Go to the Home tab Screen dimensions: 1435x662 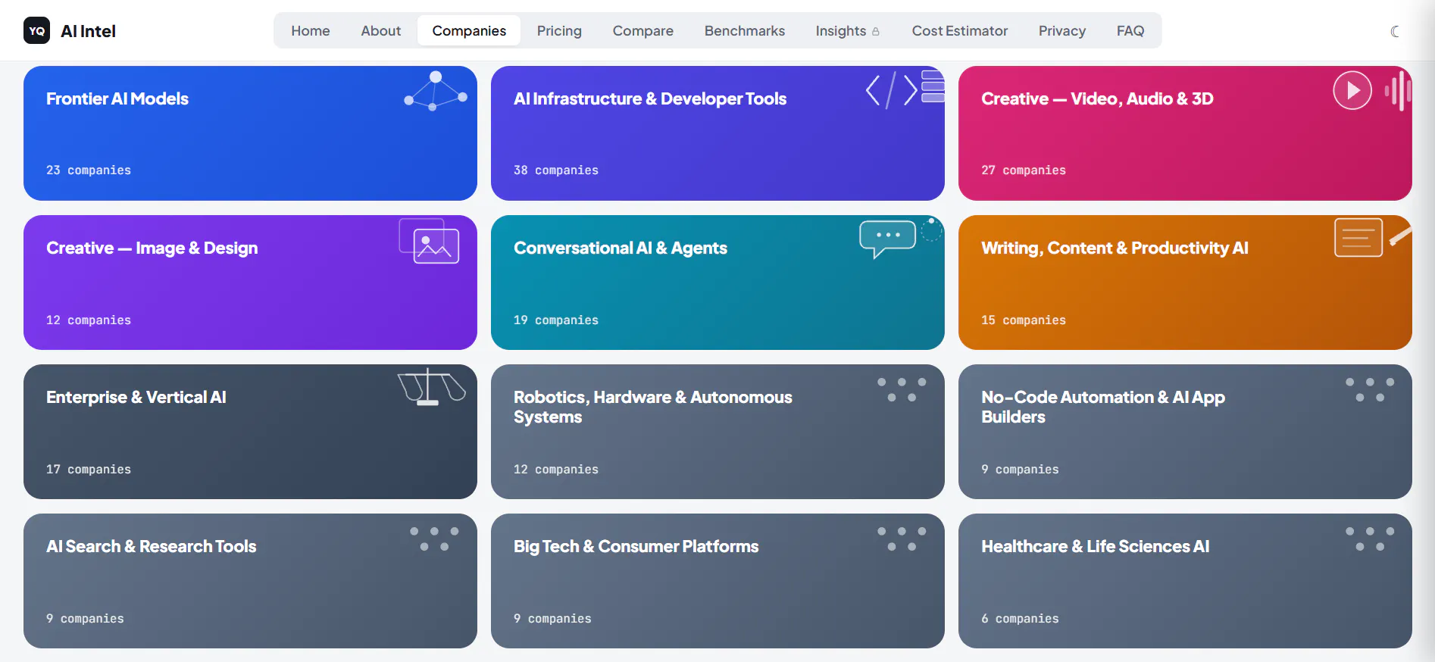[311, 31]
